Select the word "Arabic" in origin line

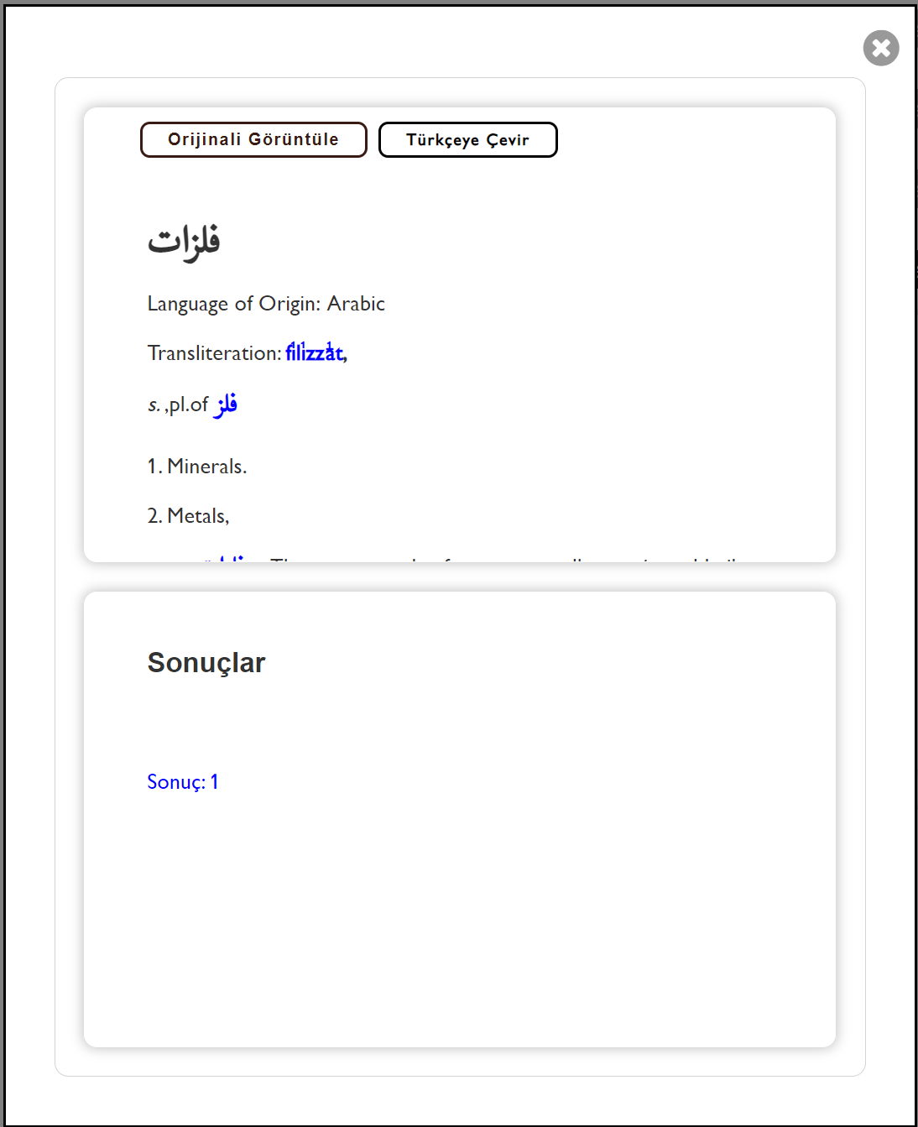(x=356, y=304)
